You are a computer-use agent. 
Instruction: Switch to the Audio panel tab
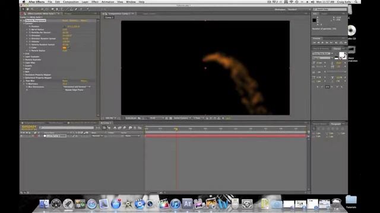(324, 14)
